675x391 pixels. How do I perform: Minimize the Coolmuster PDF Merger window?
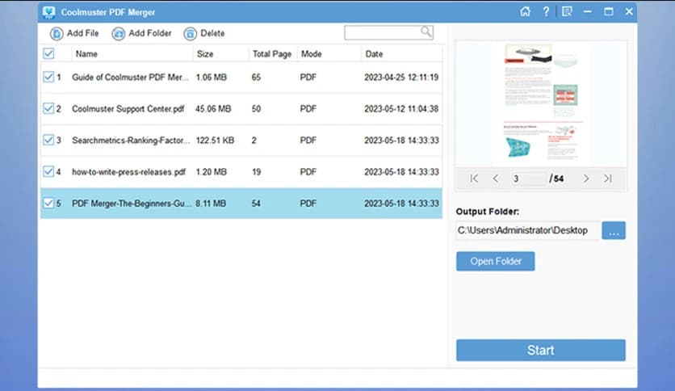tap(587, 11)
